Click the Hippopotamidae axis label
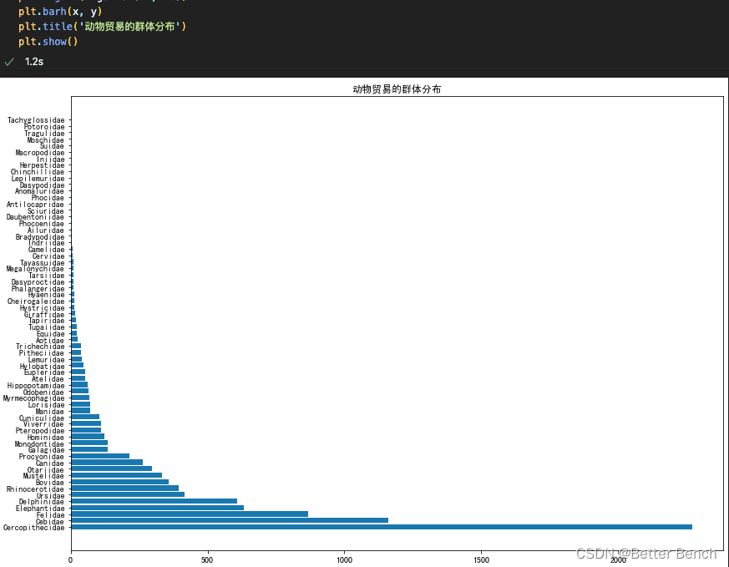This screenshot has width=729, height=567. pos(36,386)
